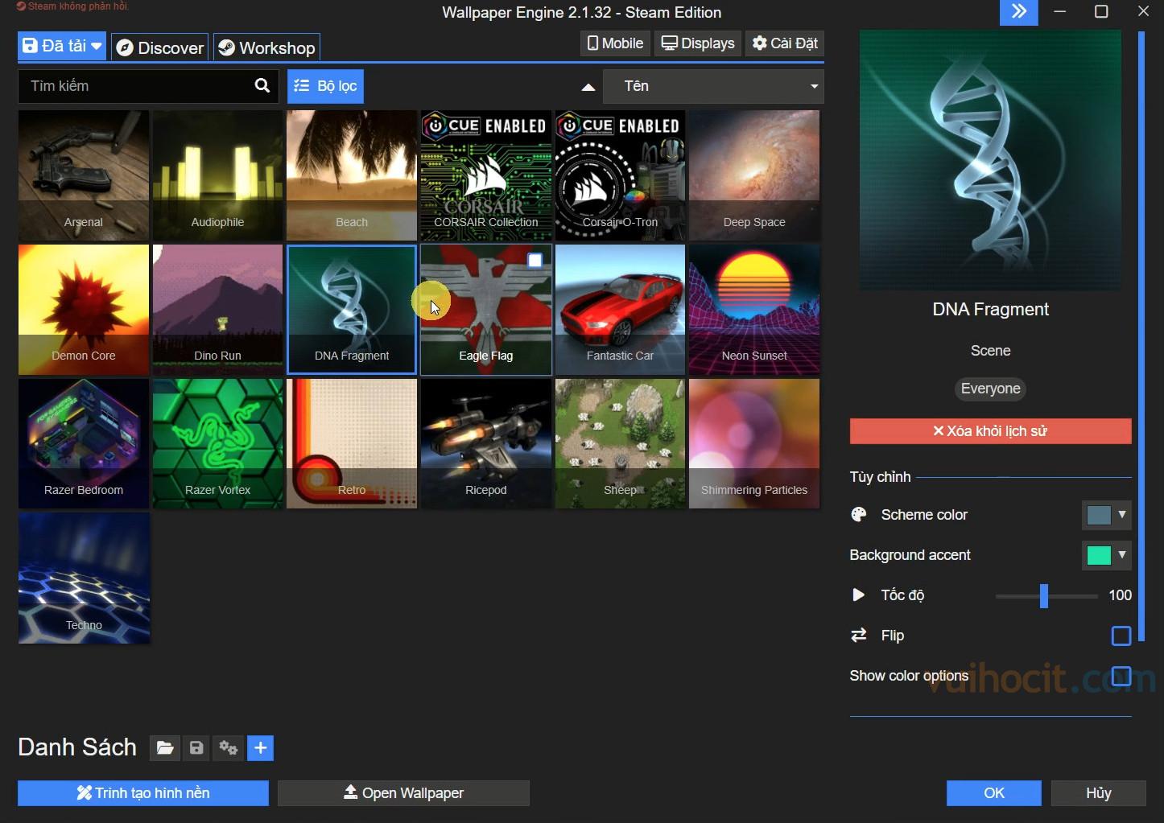Viewport: 1164px width, 823px height.
Task: Select the Neon Sunset wallpaper thumbnail
Action: (x=753, y=310)
